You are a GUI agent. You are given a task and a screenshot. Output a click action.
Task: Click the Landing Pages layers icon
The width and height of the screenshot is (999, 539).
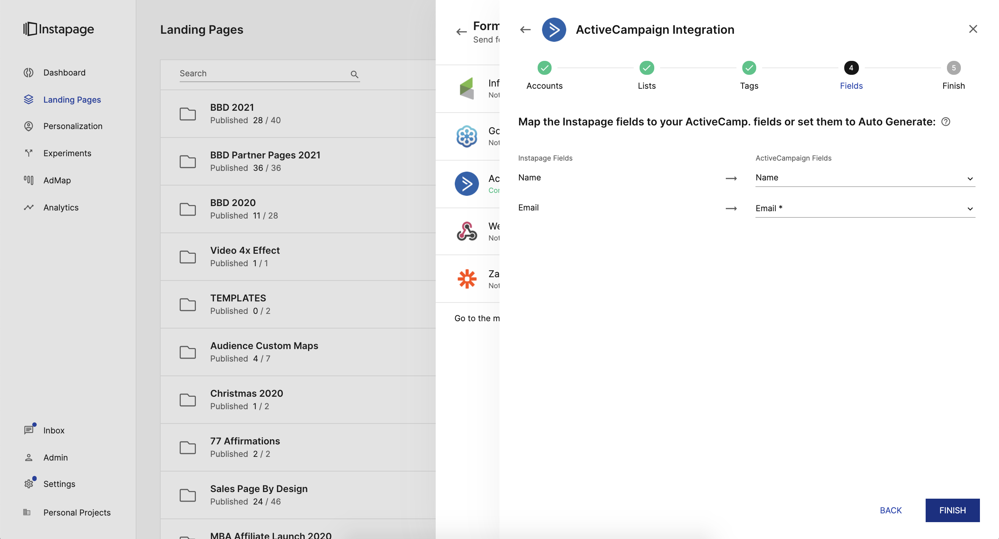(28, 100)
